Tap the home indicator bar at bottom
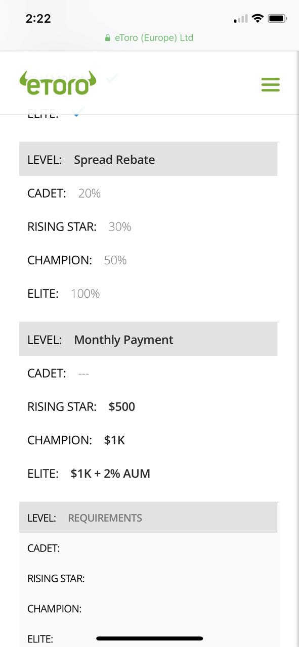Viewport: 299px width, 647px height. click(x=150, y=638)
